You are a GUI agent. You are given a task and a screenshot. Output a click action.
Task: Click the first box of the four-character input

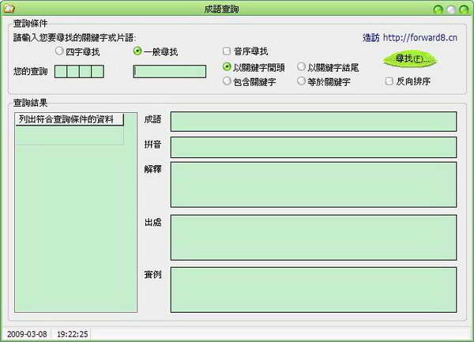(61, 72)
